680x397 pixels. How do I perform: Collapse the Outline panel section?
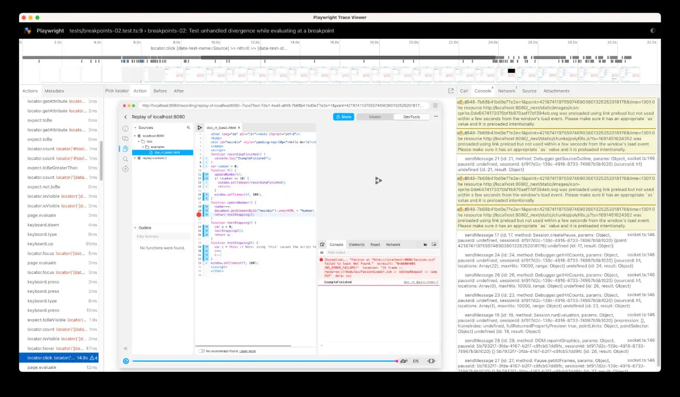pos(136,228)
